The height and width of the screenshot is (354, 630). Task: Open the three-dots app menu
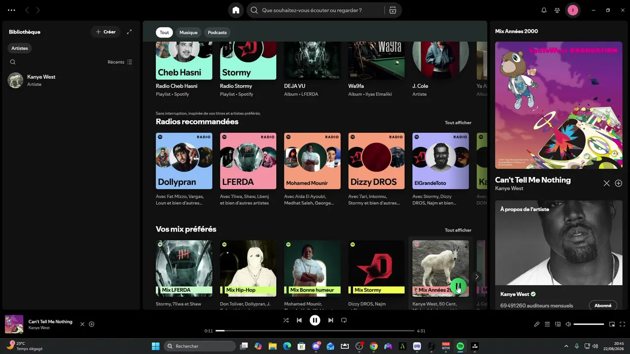pyautogui.click(x=11, y=10)
